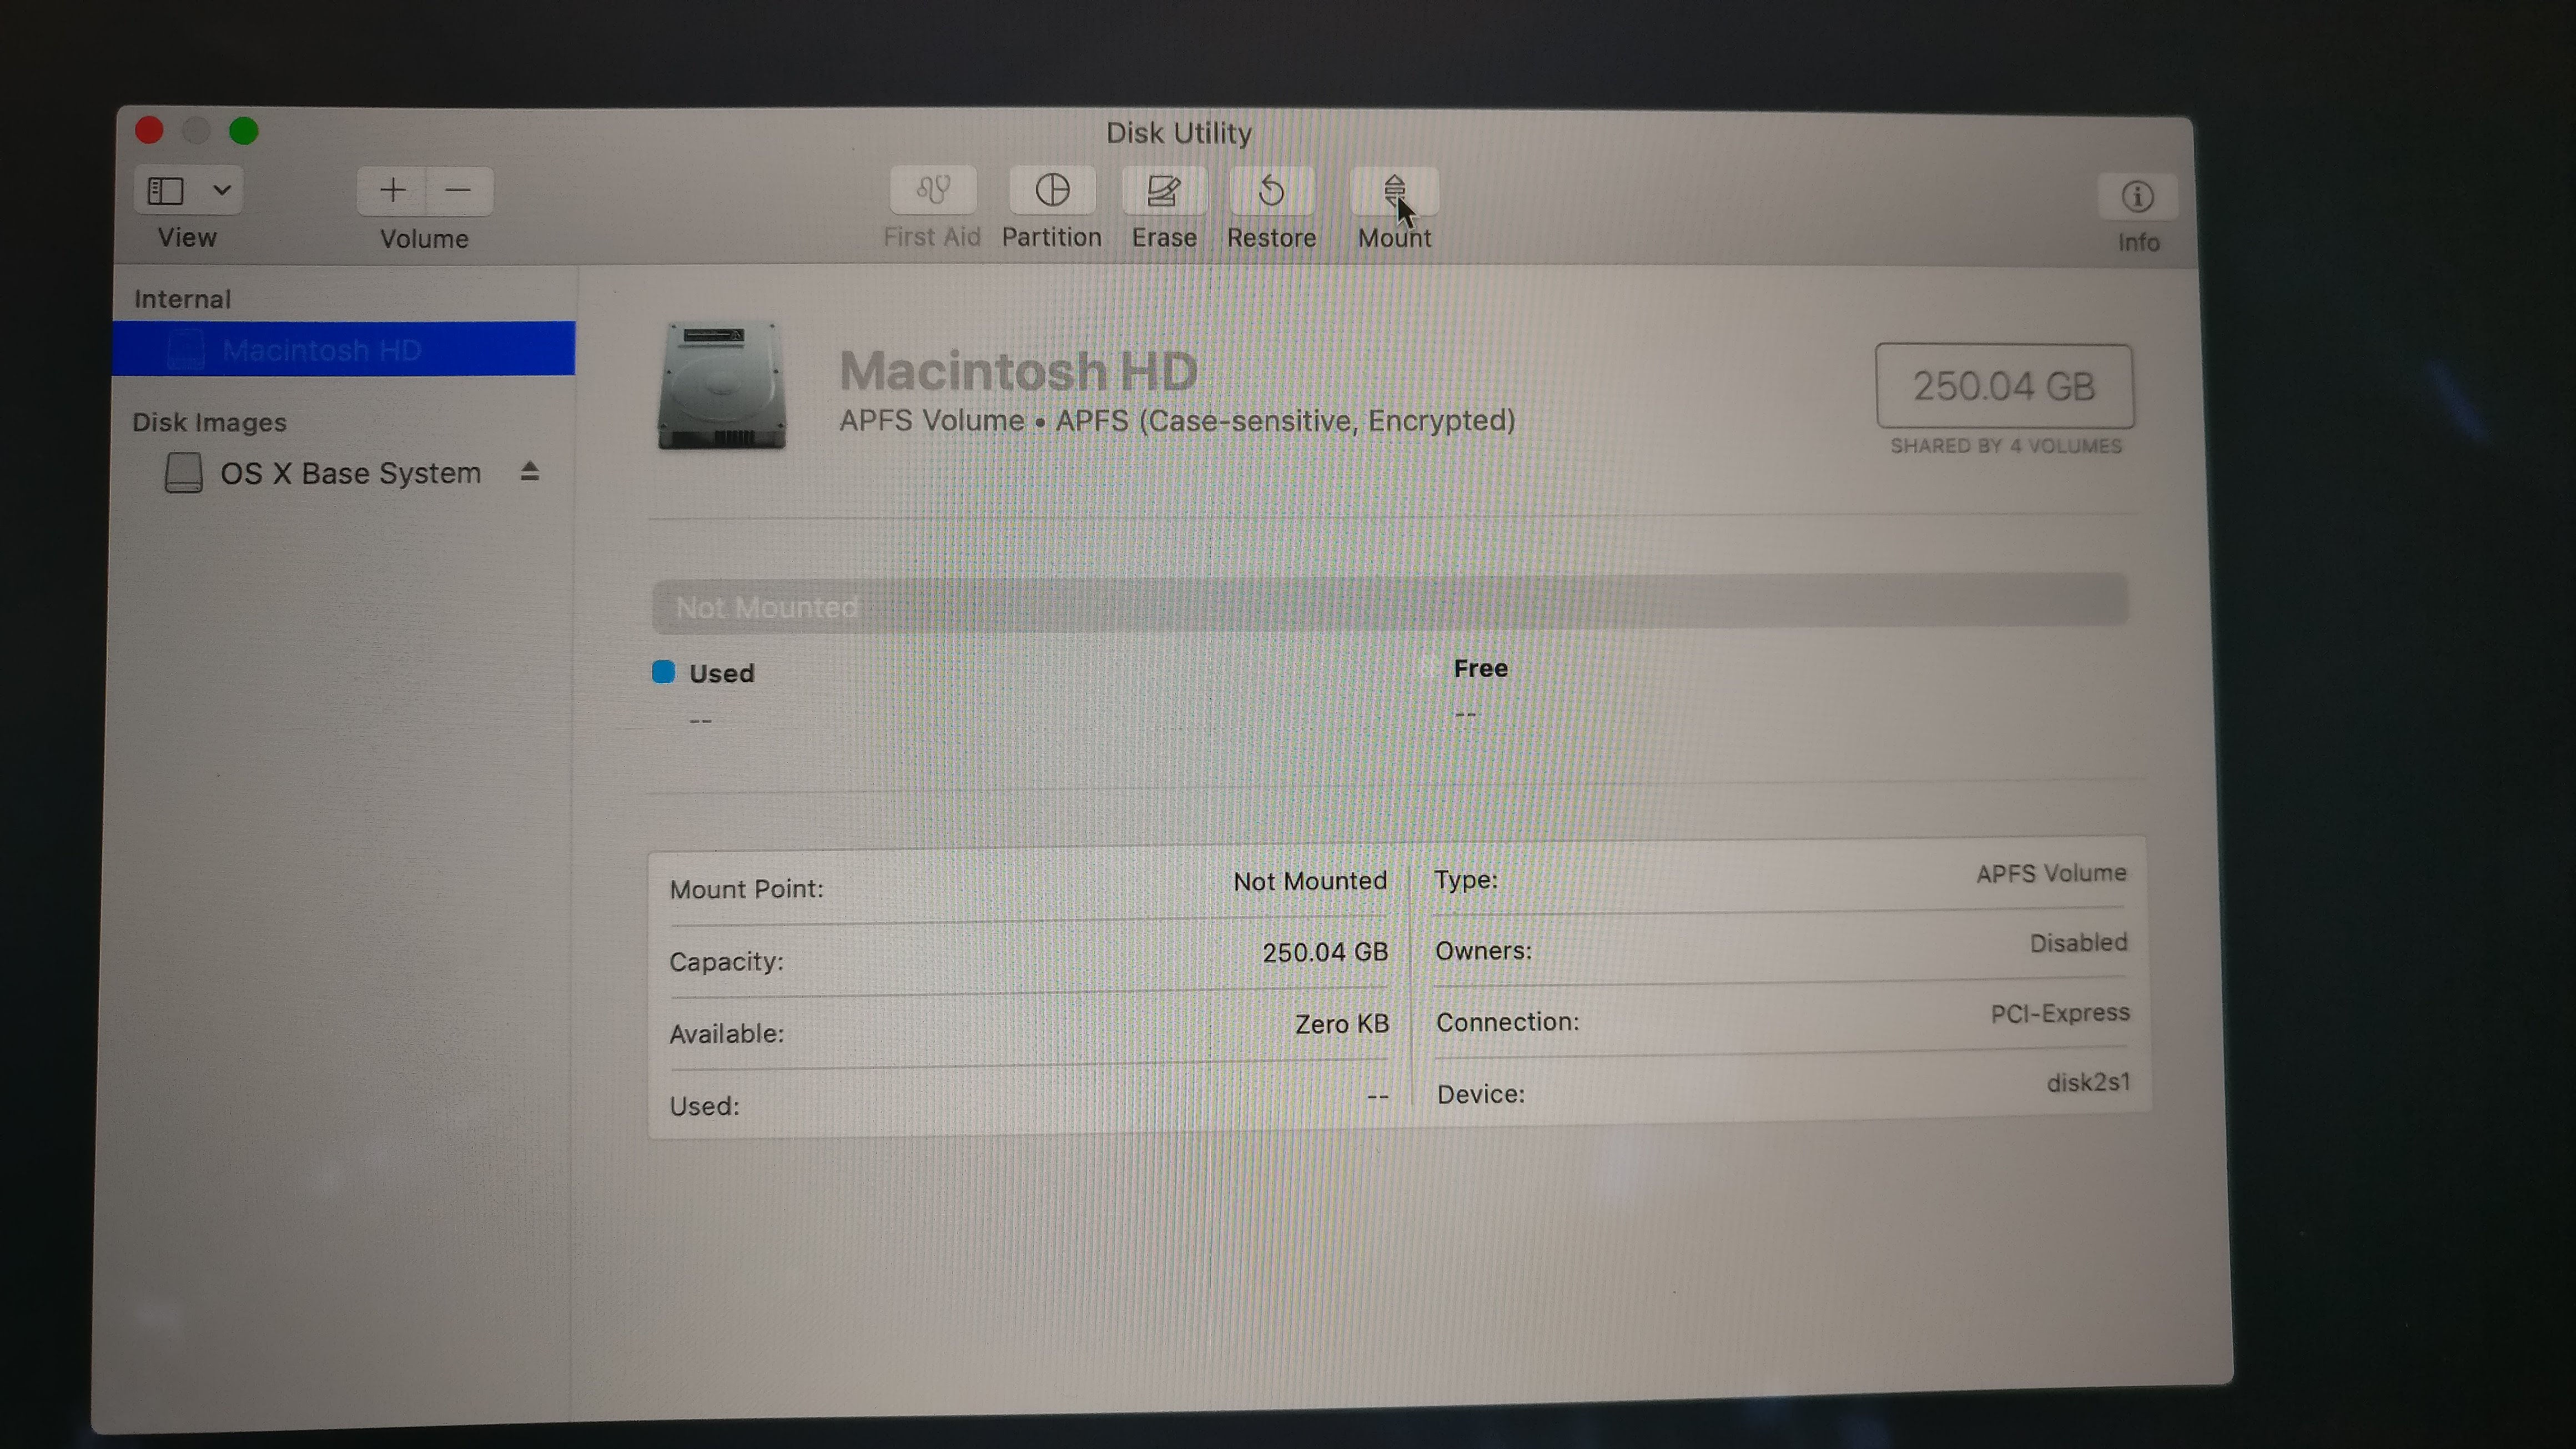The width and height of the screenshot is (2576, 1449).
Task: Expand the View dropdown chevron
Action: coord(222,190)
